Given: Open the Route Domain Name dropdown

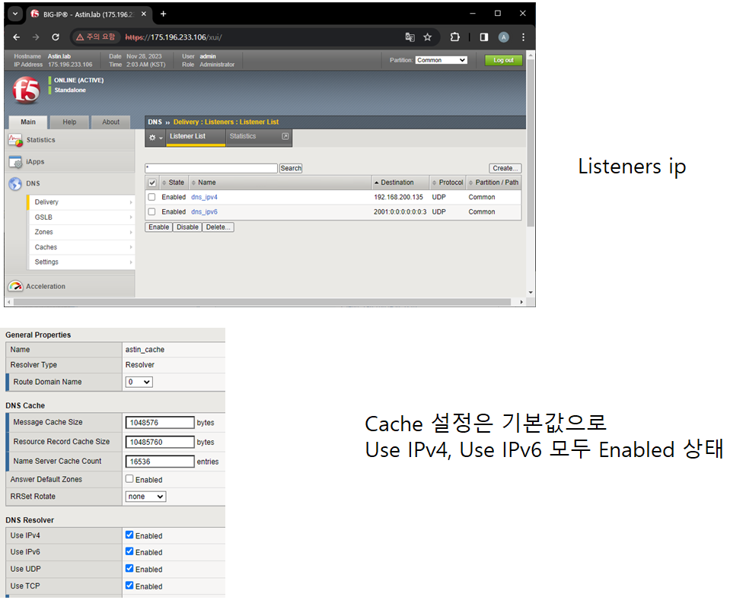Looking at the screenshot, I should 139,382.
